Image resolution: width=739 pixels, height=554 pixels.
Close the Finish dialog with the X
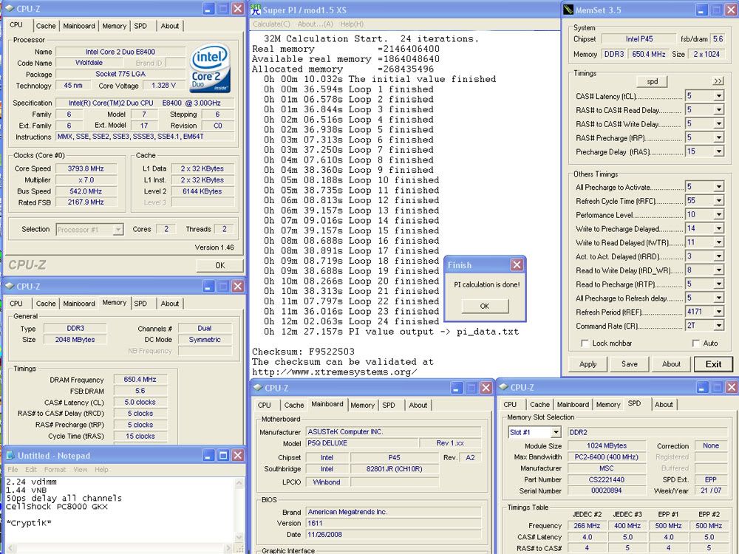tap(517, 264)
